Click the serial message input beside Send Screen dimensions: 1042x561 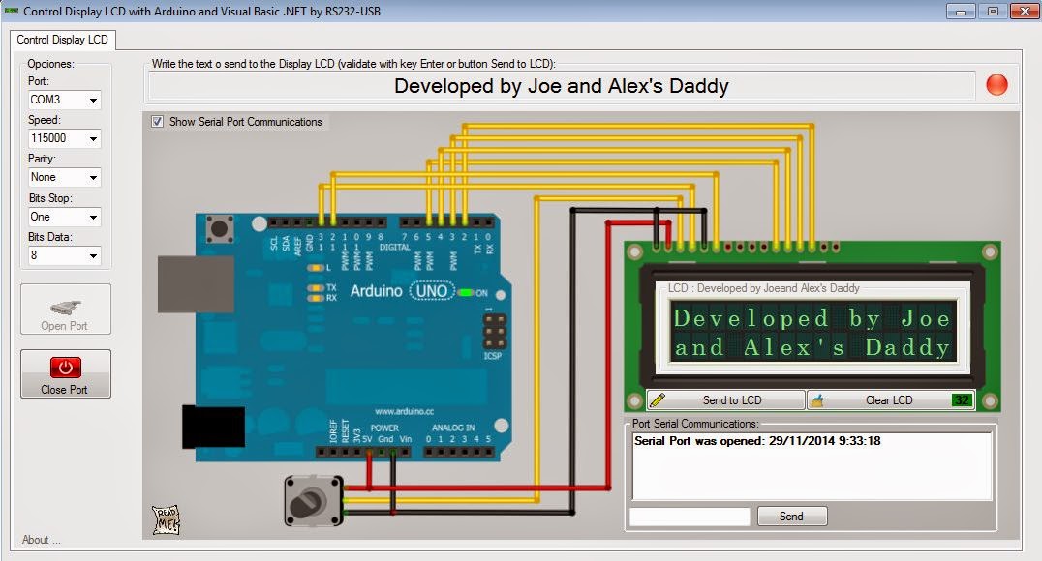pyautogui.click(x=689, y=516)
